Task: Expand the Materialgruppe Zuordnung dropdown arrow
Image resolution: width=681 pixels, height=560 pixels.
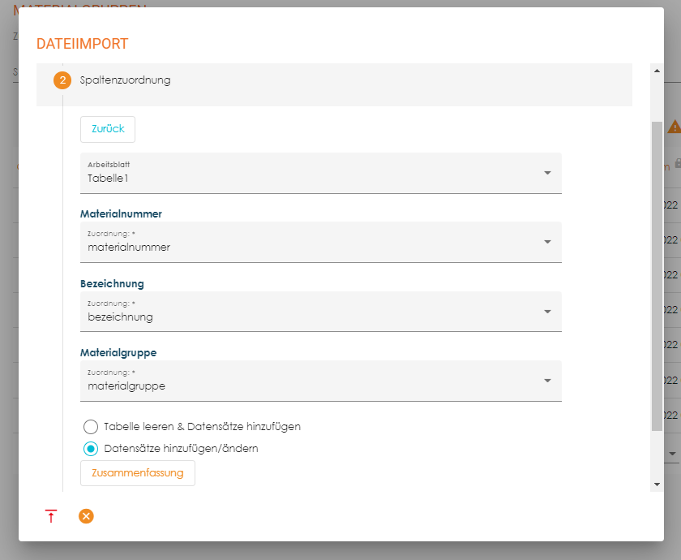Action: (x=547, y=381)
